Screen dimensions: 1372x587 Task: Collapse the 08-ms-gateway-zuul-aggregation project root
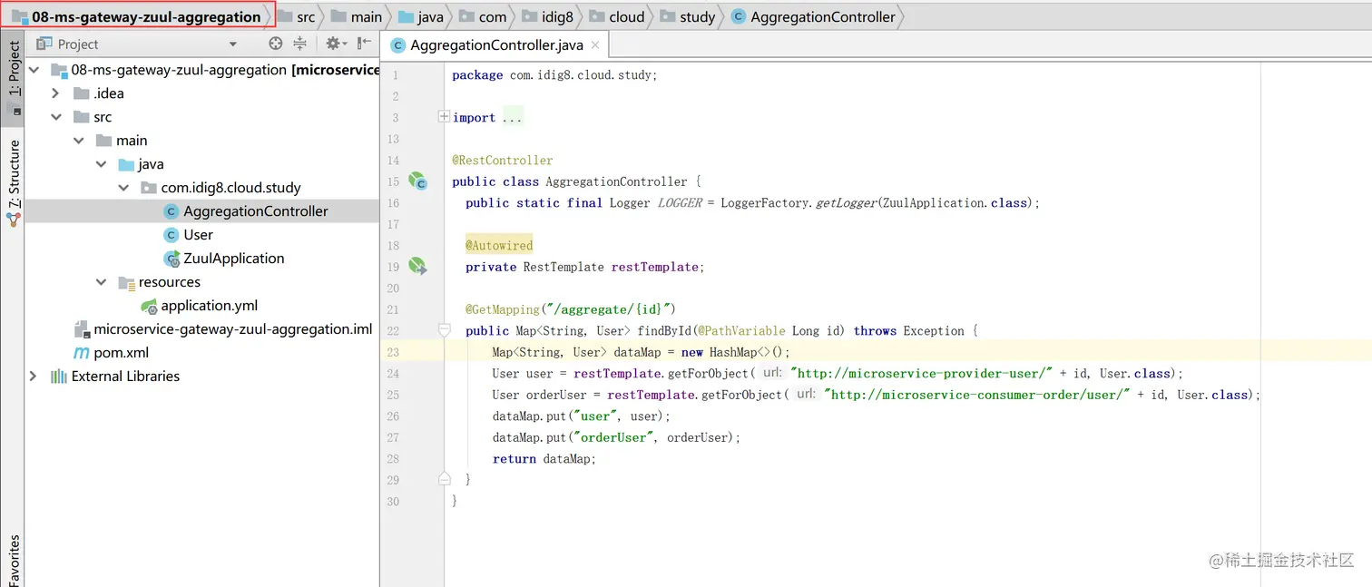pyautogui.click(x=34, y=70)
